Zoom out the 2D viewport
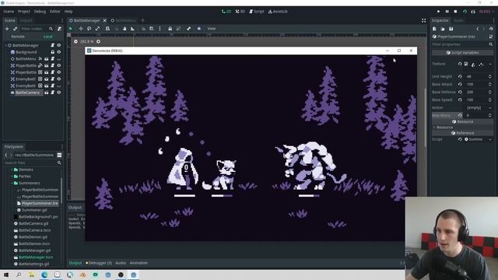Screen dimensions: 498x280 [75, 41]
